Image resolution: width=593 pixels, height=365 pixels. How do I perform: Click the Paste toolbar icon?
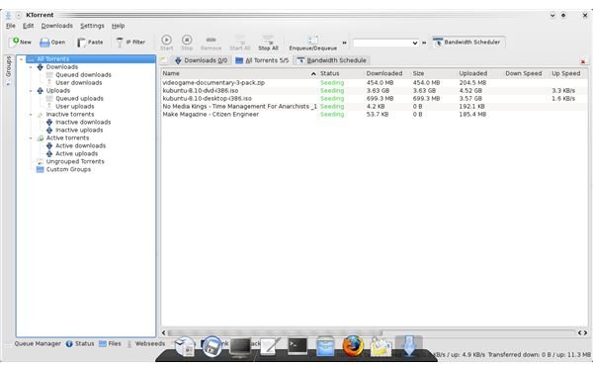point(90,42)
